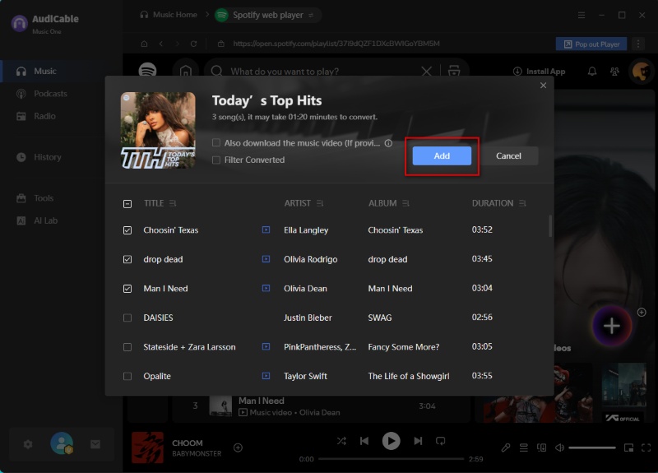658x473 pixels.
Task: Open AudiCable settings gear
Action: click(28, 444)
